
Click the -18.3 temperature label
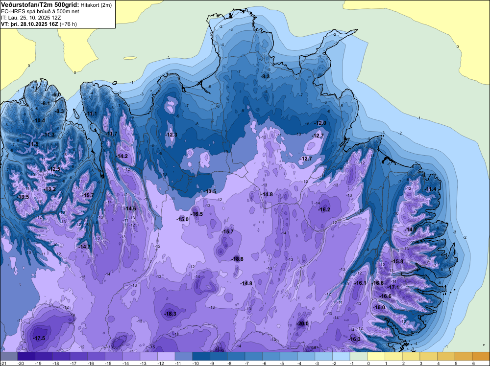171,314
